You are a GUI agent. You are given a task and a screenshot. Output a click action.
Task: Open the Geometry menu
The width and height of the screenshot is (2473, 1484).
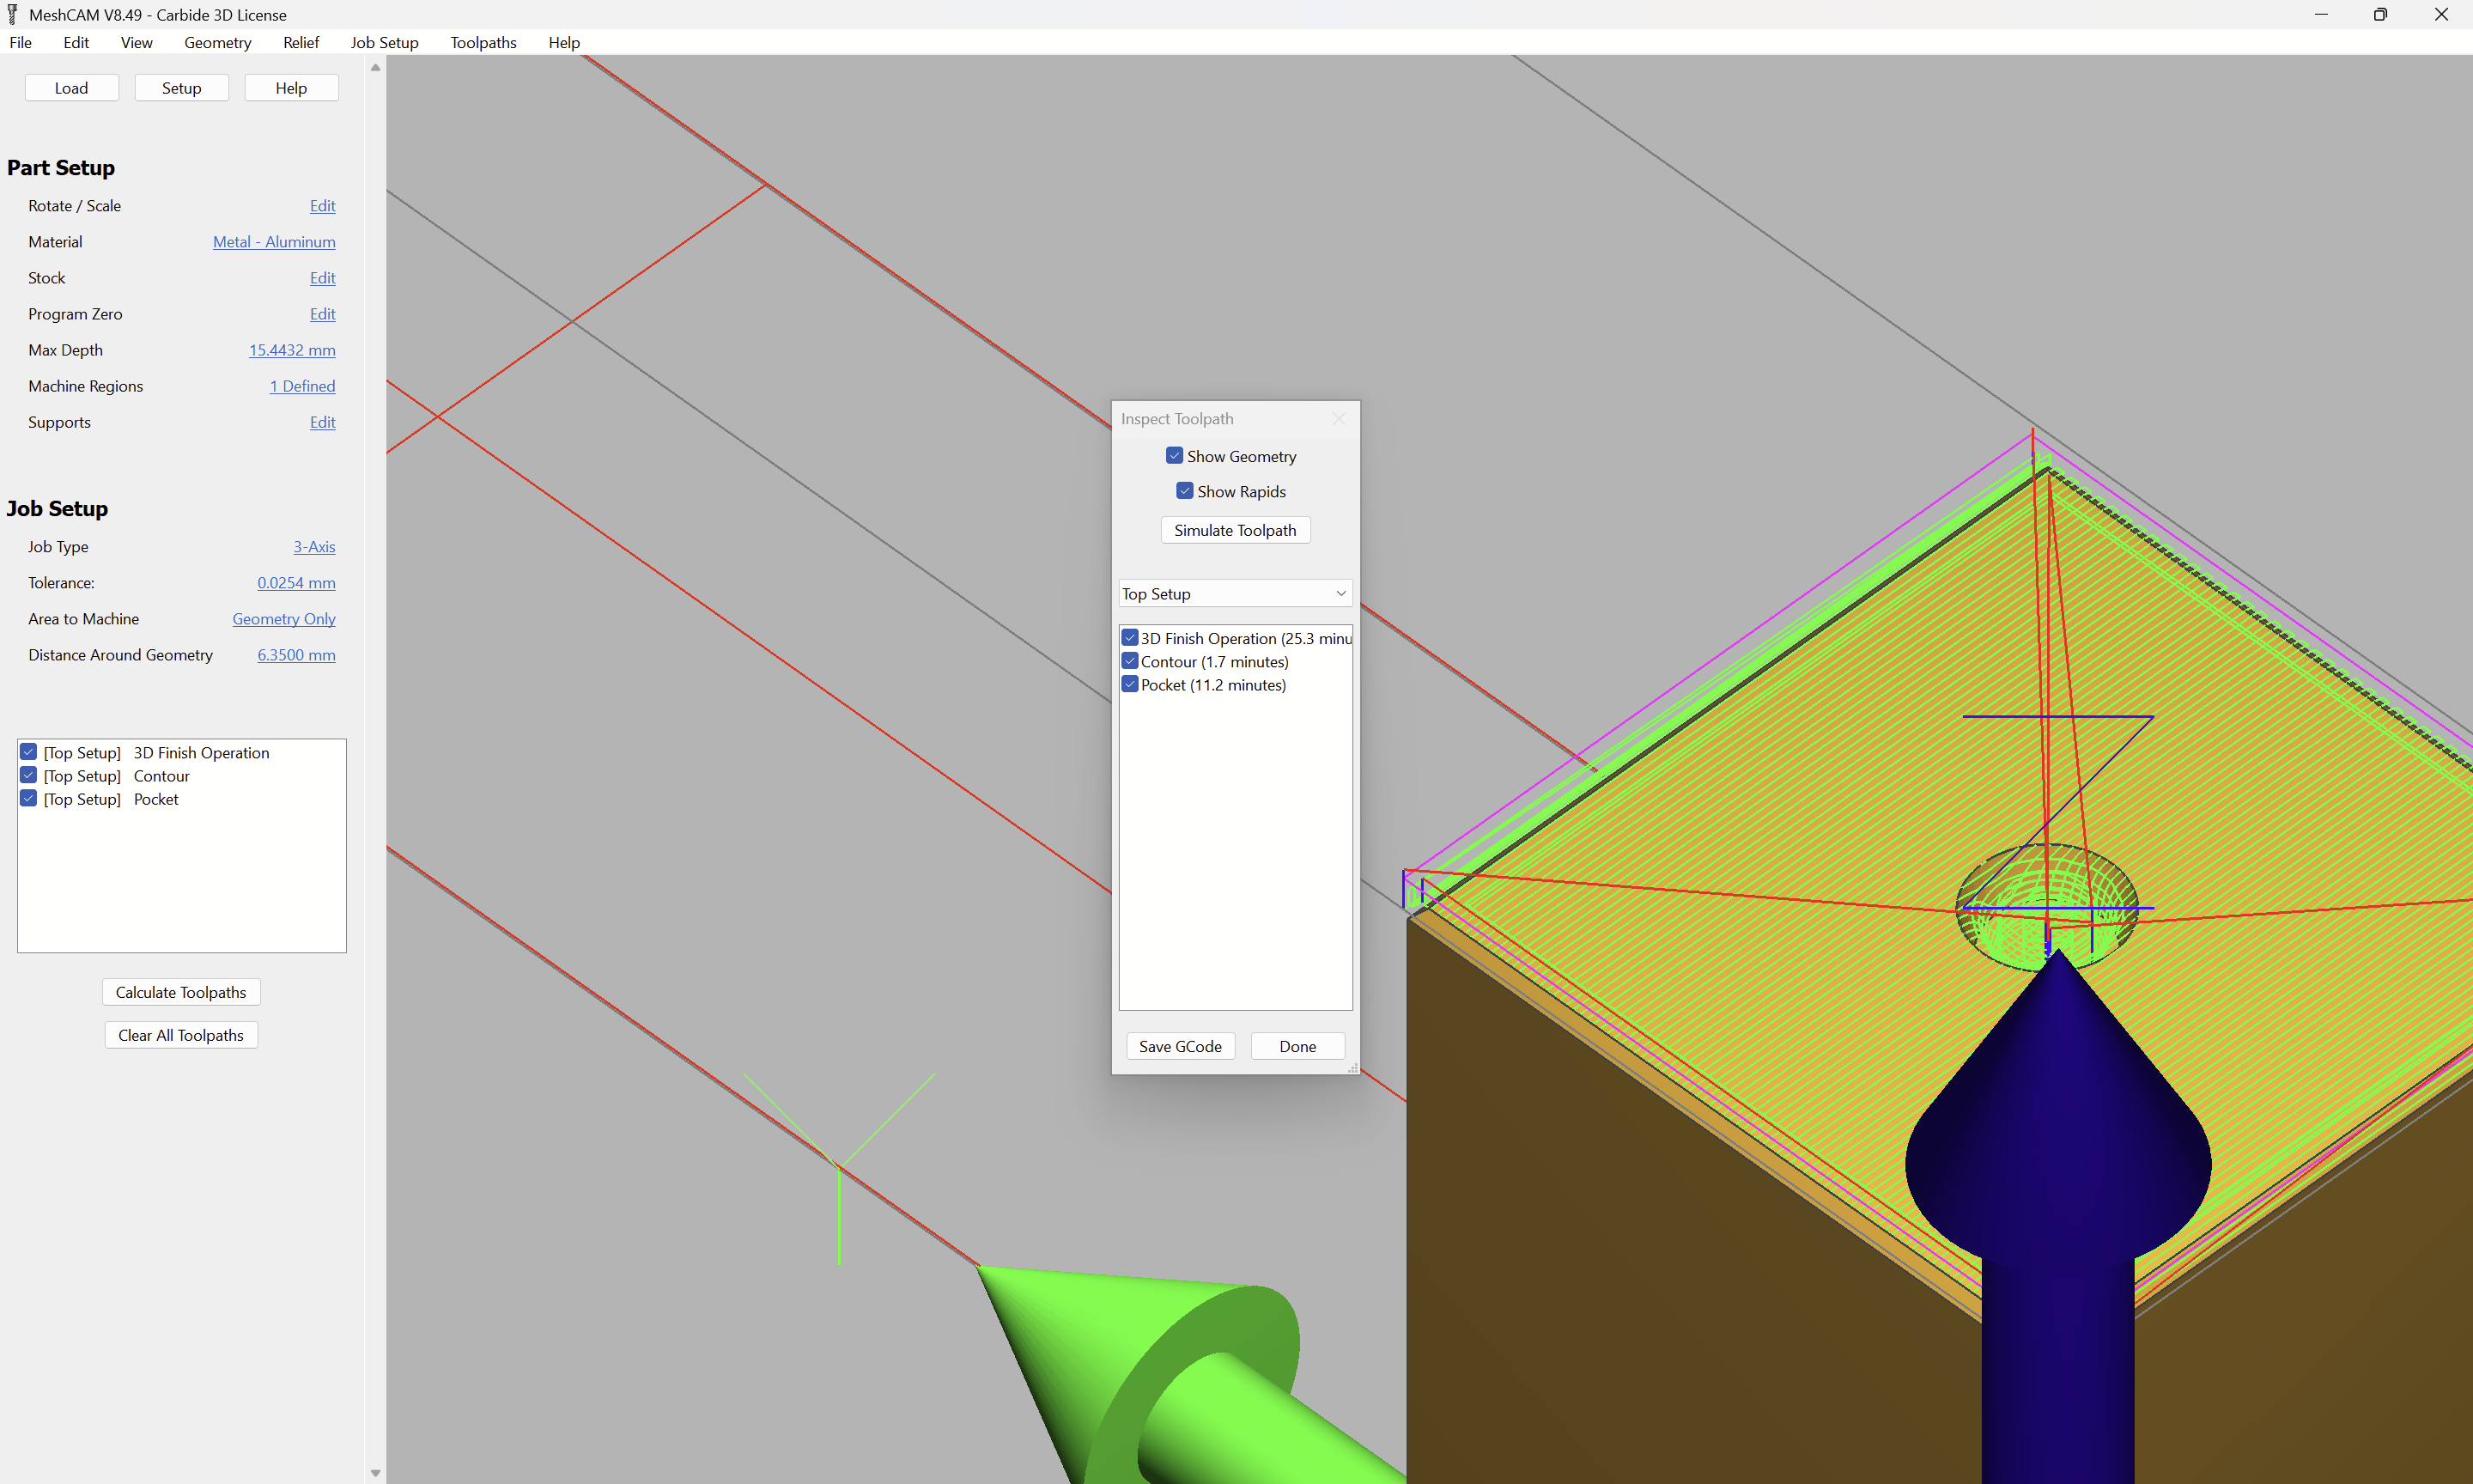[217, 42]
